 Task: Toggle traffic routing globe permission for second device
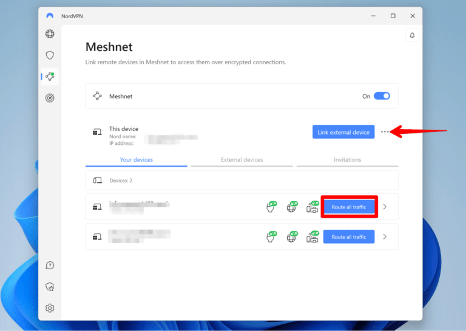pyautogui.click(x=291, y=237)
